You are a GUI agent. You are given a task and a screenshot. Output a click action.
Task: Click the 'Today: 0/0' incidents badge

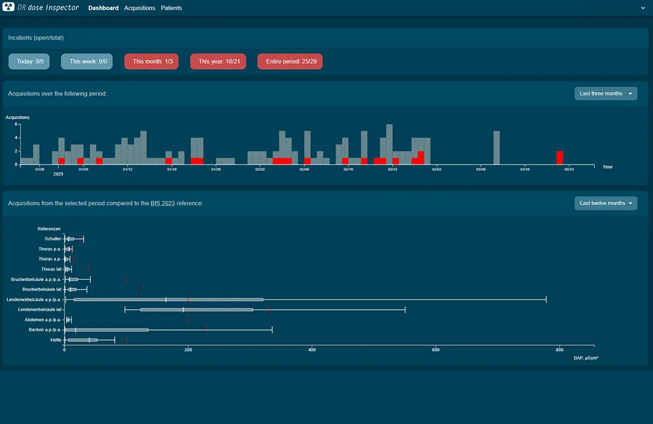click(30, 61)
